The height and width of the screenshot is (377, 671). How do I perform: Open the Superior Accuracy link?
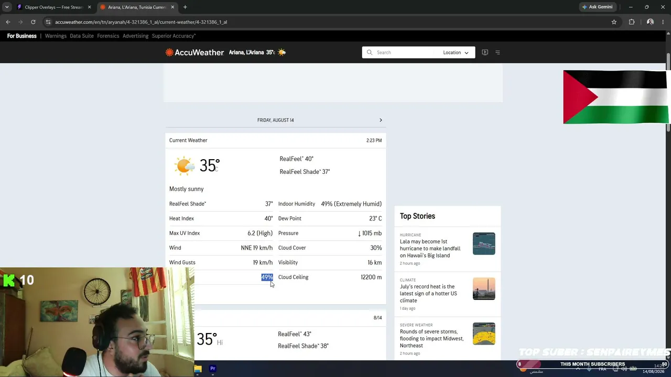pos(174,36)
